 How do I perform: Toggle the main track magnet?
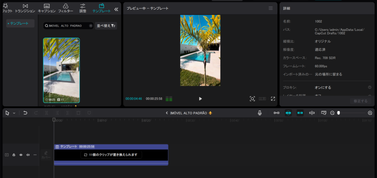pos(276,113)
